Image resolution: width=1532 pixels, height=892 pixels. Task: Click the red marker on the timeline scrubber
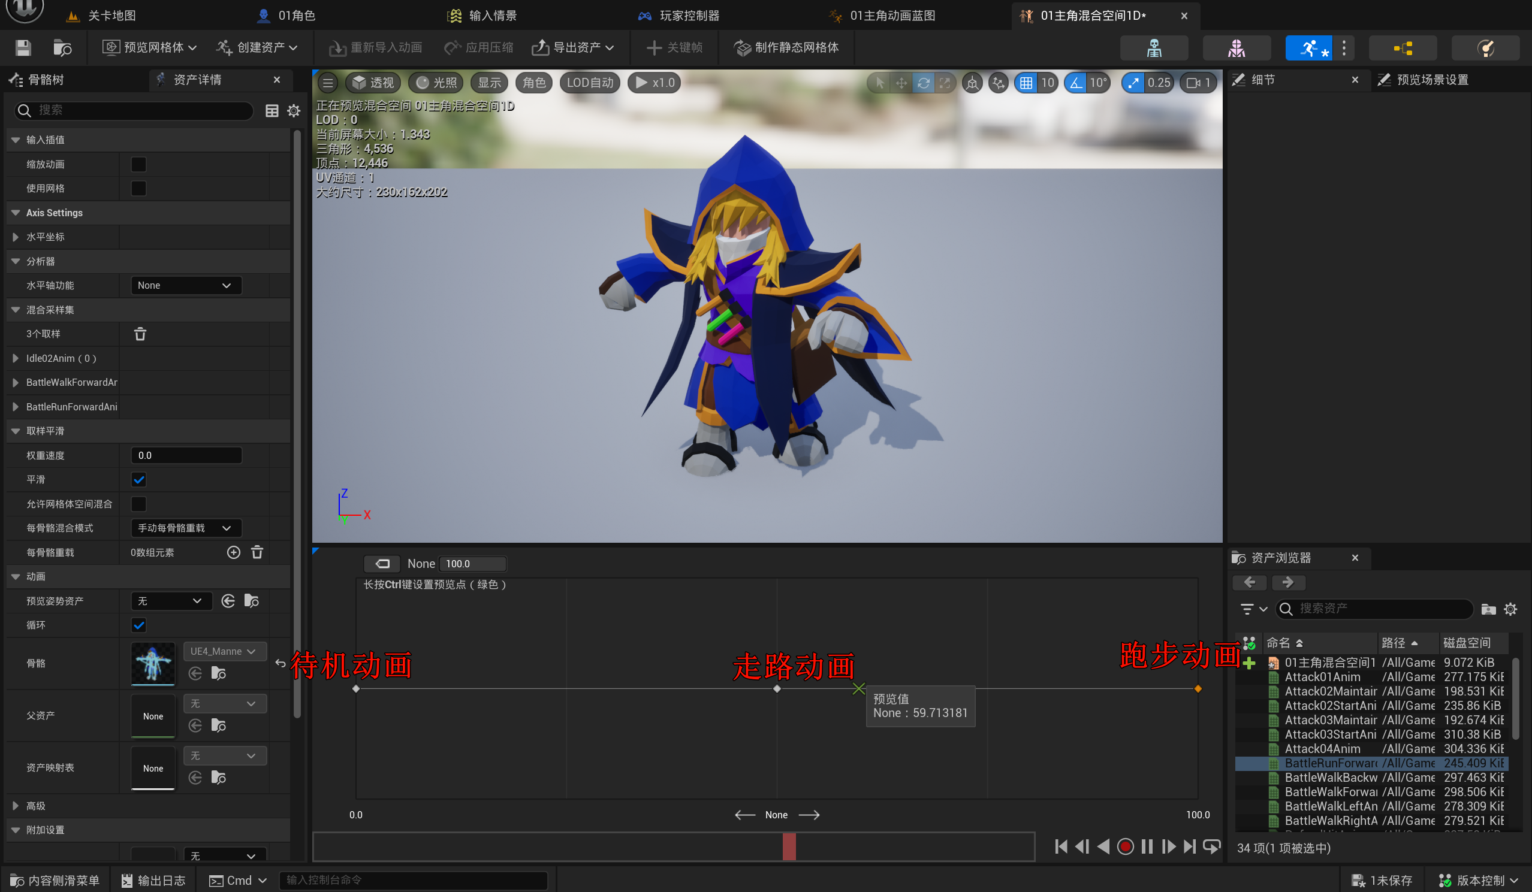pyautogui.click(x=789, y=846)
